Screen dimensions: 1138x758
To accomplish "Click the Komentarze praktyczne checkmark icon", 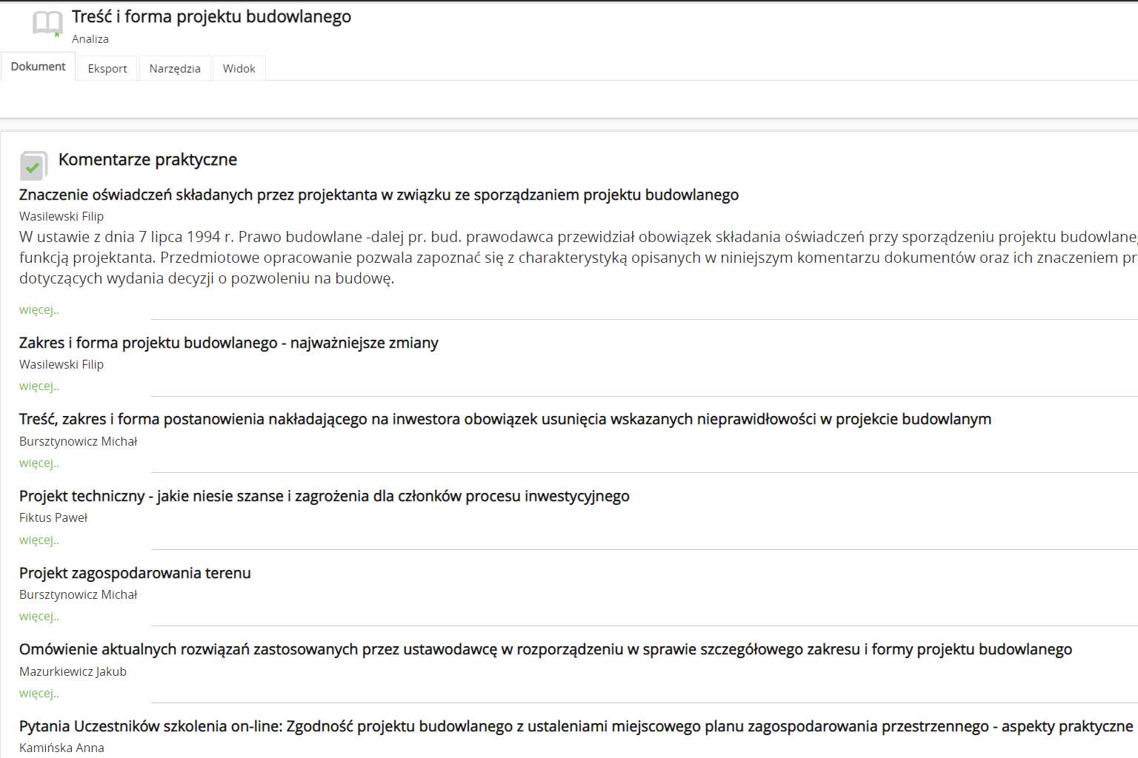I will pos(33,166).
